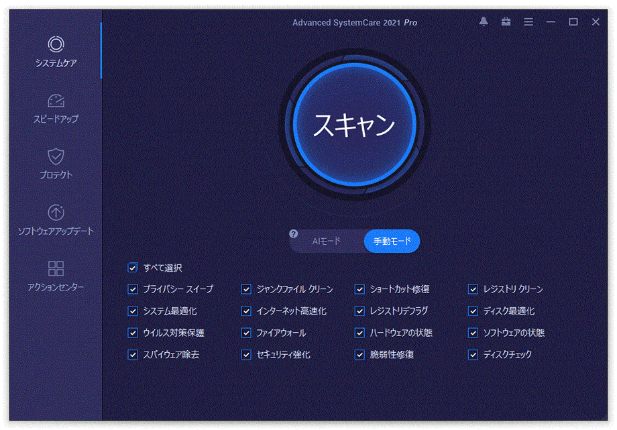Click the mode help question mark

(x=293, y=234)
